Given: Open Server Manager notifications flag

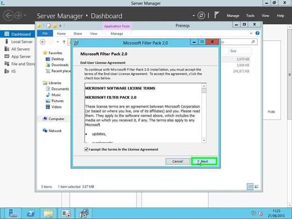Looking at the screenshot, I should coord(216,15).
